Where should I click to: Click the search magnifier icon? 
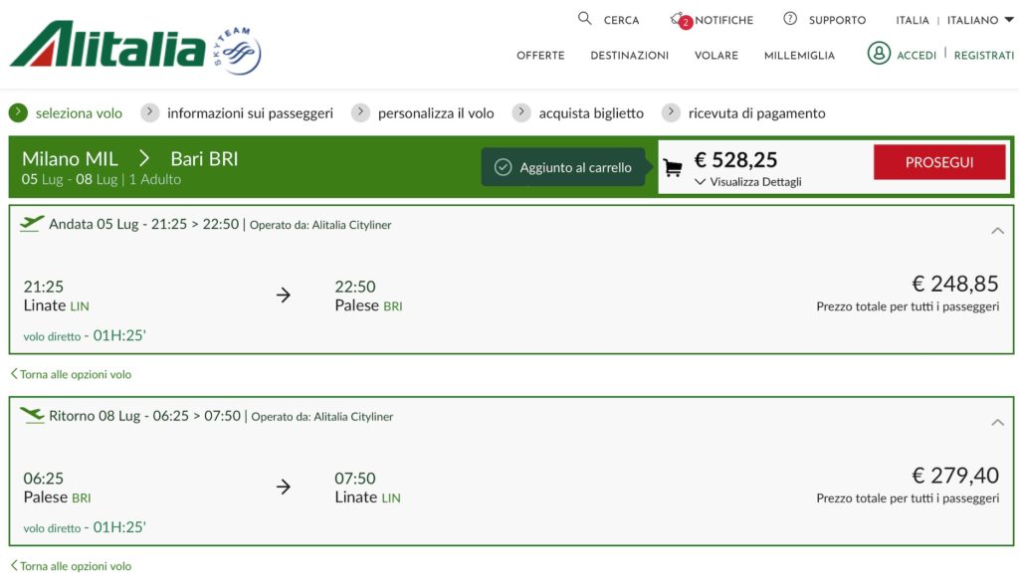[584, 18]
